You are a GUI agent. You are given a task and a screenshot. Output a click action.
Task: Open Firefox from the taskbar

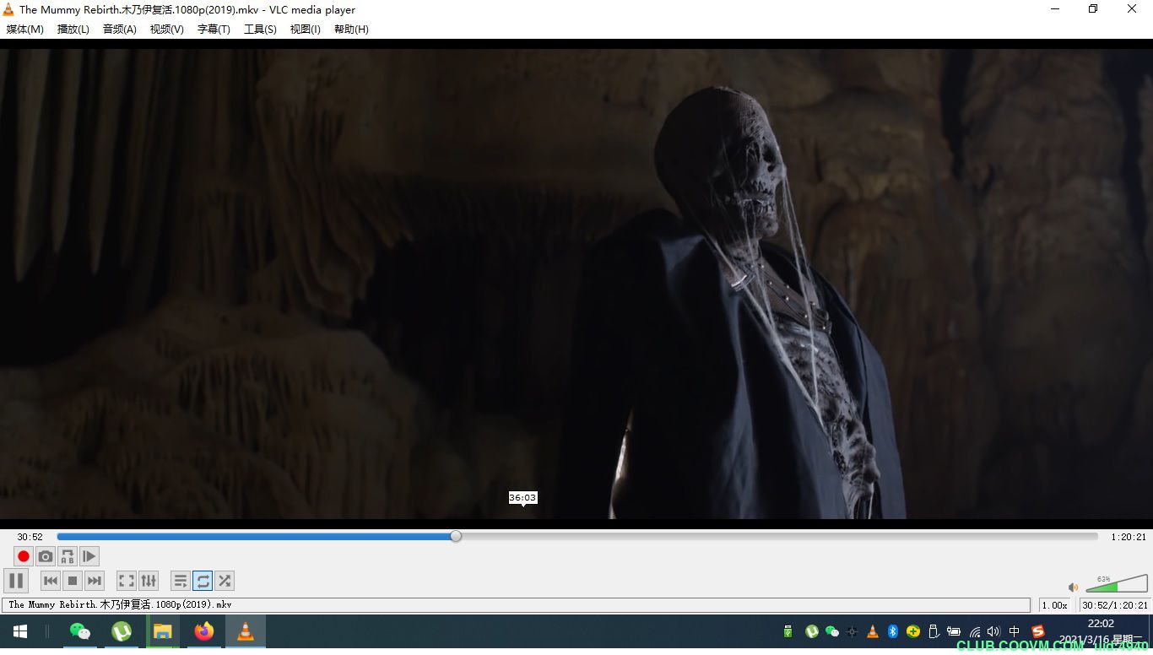(x=204, y=631)
